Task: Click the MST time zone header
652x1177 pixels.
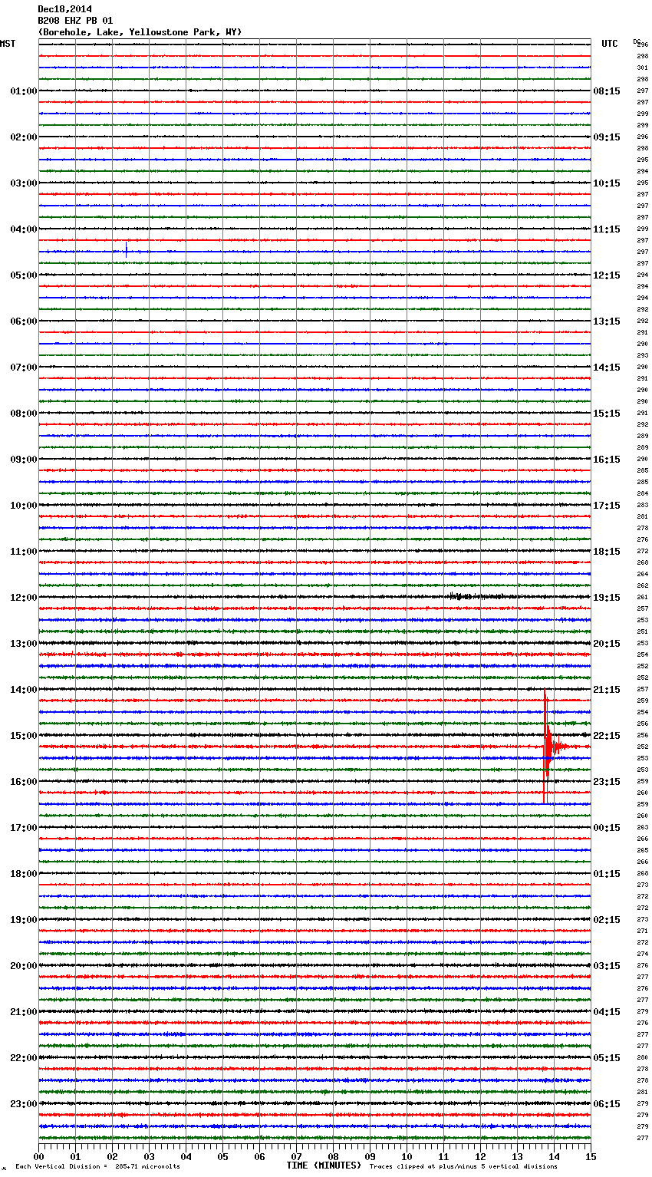Action: 8,45
